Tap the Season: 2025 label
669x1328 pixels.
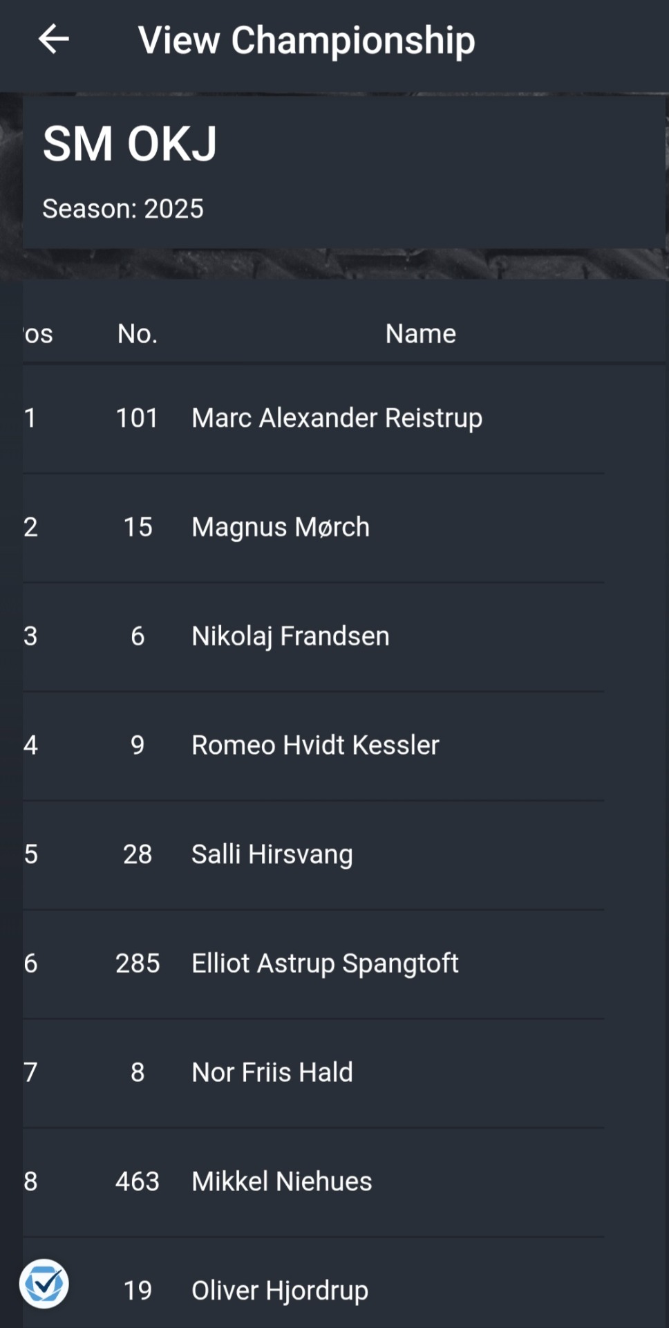[123, 209]
